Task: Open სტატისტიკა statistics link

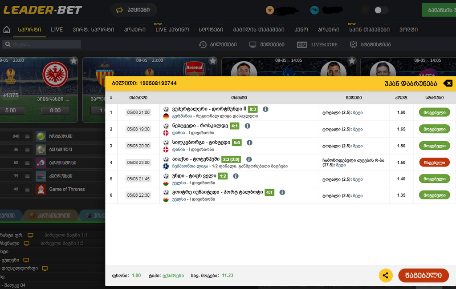Action: pos(370,45)
